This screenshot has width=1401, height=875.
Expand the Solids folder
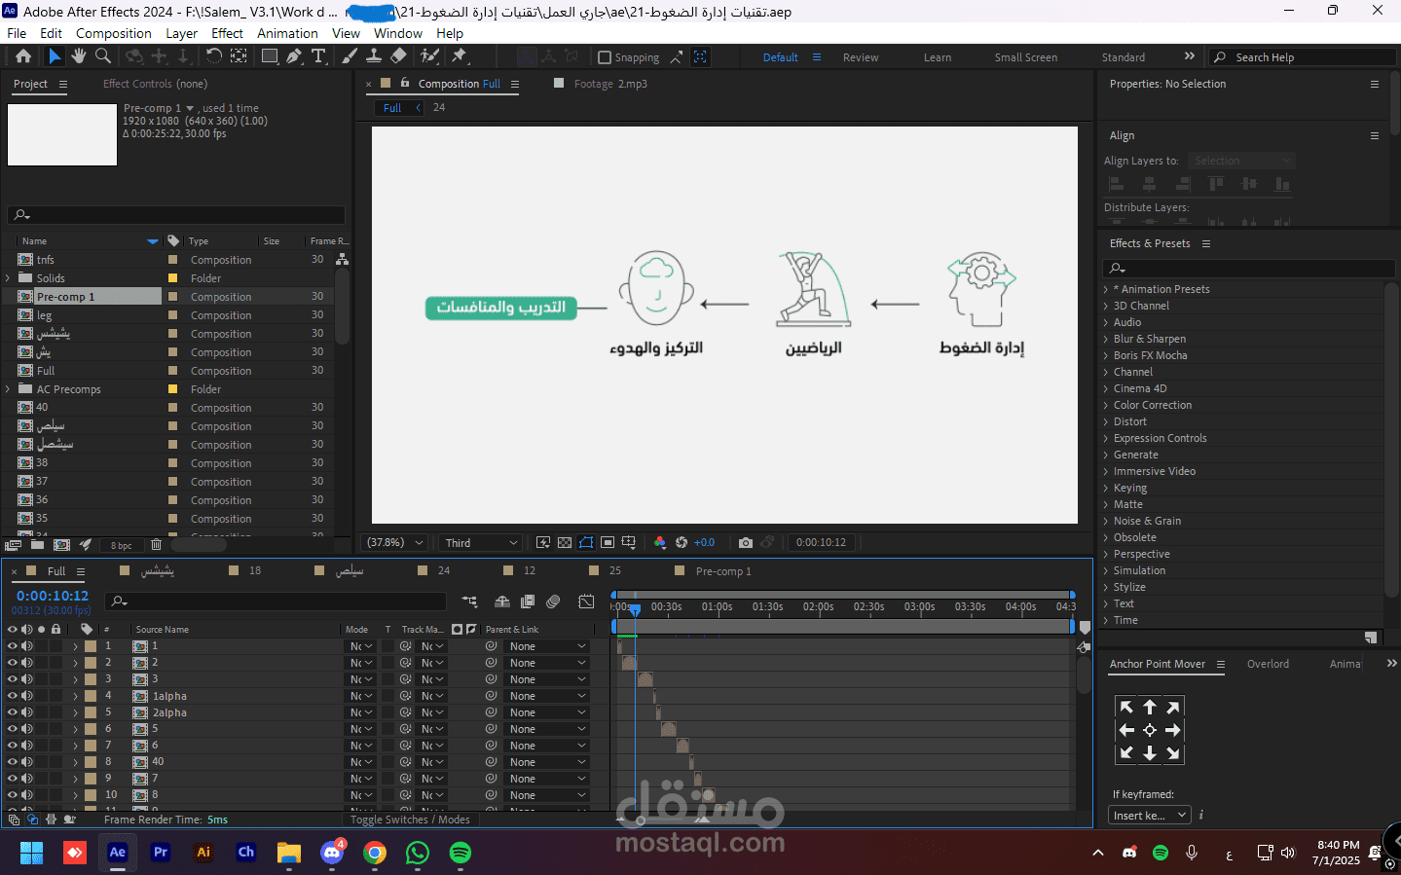click(9, 278)
